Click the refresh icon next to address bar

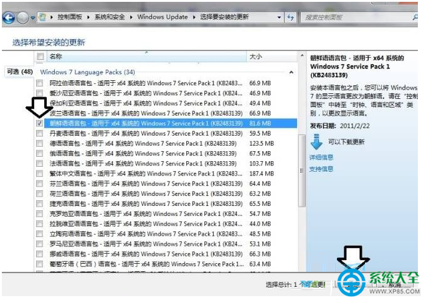coord(290,17)
